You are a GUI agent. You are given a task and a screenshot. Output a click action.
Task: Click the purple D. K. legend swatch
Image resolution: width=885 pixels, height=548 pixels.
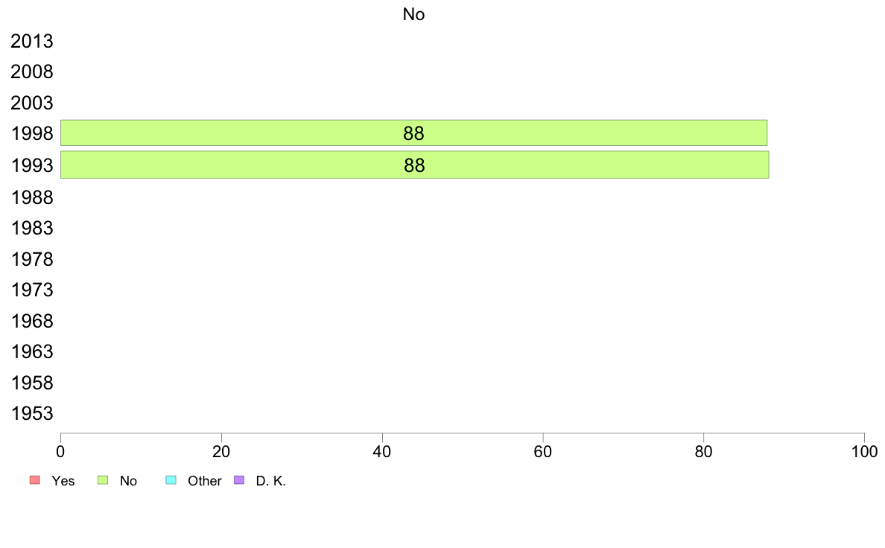239,480
